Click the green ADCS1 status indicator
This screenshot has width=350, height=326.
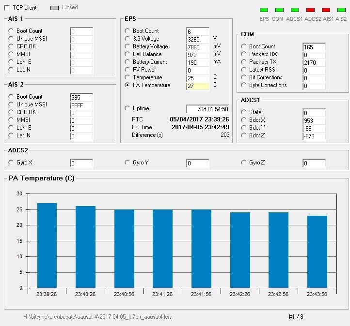pyautogui.click(x=295, y=10)
